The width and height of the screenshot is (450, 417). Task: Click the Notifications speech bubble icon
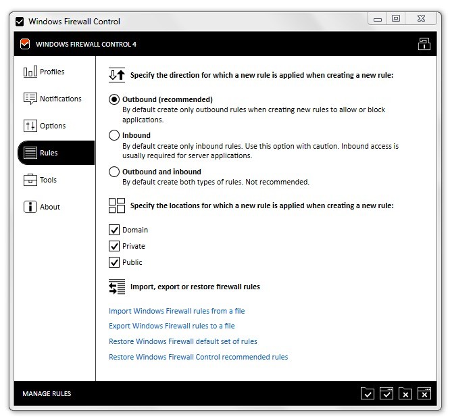click(30, 99)
